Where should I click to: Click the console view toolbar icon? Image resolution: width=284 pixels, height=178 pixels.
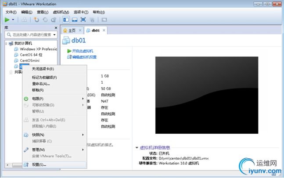coord(104,20)
